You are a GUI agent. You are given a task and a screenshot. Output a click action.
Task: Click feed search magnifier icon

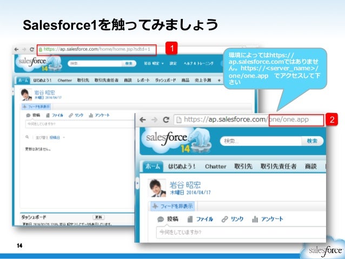[27, 137]
